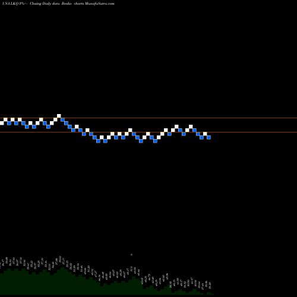Click the MunafaSutra.com text in the chart title
This screenshot has width=297, height=297.
click(99, 4)
